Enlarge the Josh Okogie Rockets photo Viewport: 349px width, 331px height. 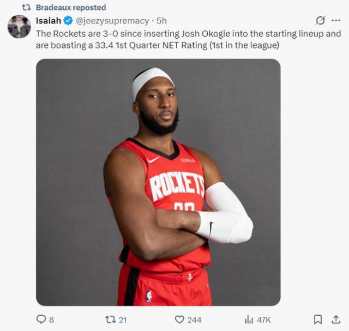[x=158, y=182]
